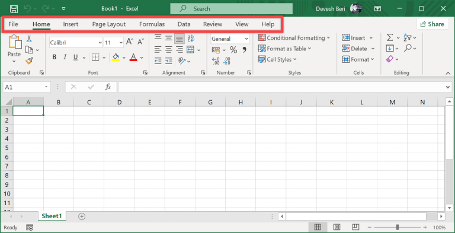The width and height of the screenshot is (455, 233).
Task: Open the Devesh Beri account picture
Action: click(x=355, y=9)
